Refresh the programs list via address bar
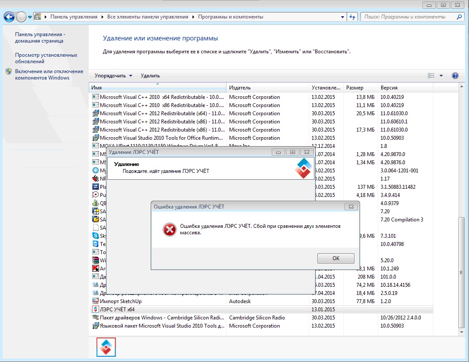 tap(352, 17)
